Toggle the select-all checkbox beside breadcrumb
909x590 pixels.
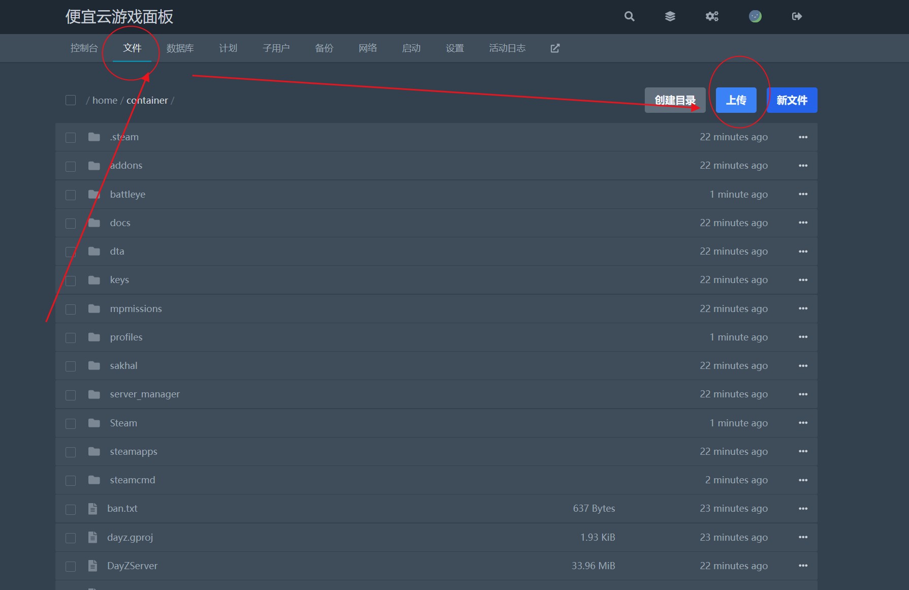[71, 100]
